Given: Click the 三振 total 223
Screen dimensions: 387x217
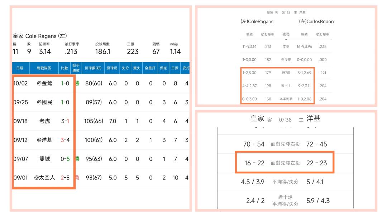Looking at the screenshot, I should pyautogui.click(x=133, y=51).
